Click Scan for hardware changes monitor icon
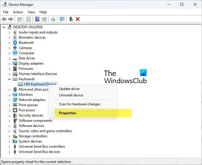 click(62, 19)
